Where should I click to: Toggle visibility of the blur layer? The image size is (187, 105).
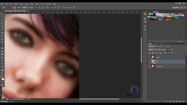[x=149, y=62]
